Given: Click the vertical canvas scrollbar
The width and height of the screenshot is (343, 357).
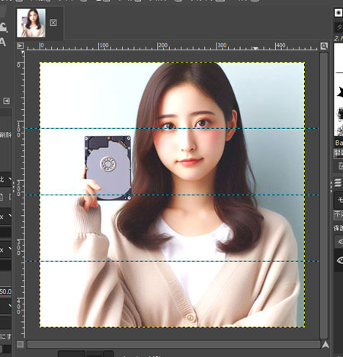Looking at the screenshot, I should coord(324,195).
